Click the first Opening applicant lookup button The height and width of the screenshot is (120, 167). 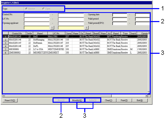pyautogui.click(x=52, y=27)
